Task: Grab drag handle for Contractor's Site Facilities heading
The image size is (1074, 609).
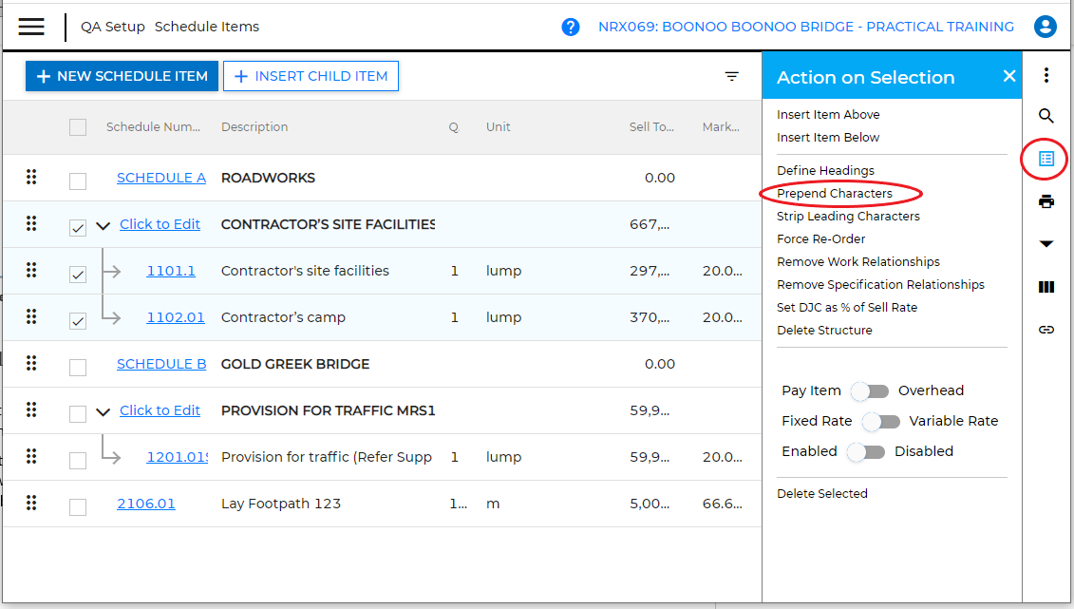Action: [x=31, y=224]
